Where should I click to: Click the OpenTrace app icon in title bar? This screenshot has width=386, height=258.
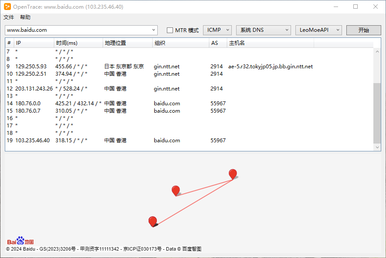click(x=7, y=7)
